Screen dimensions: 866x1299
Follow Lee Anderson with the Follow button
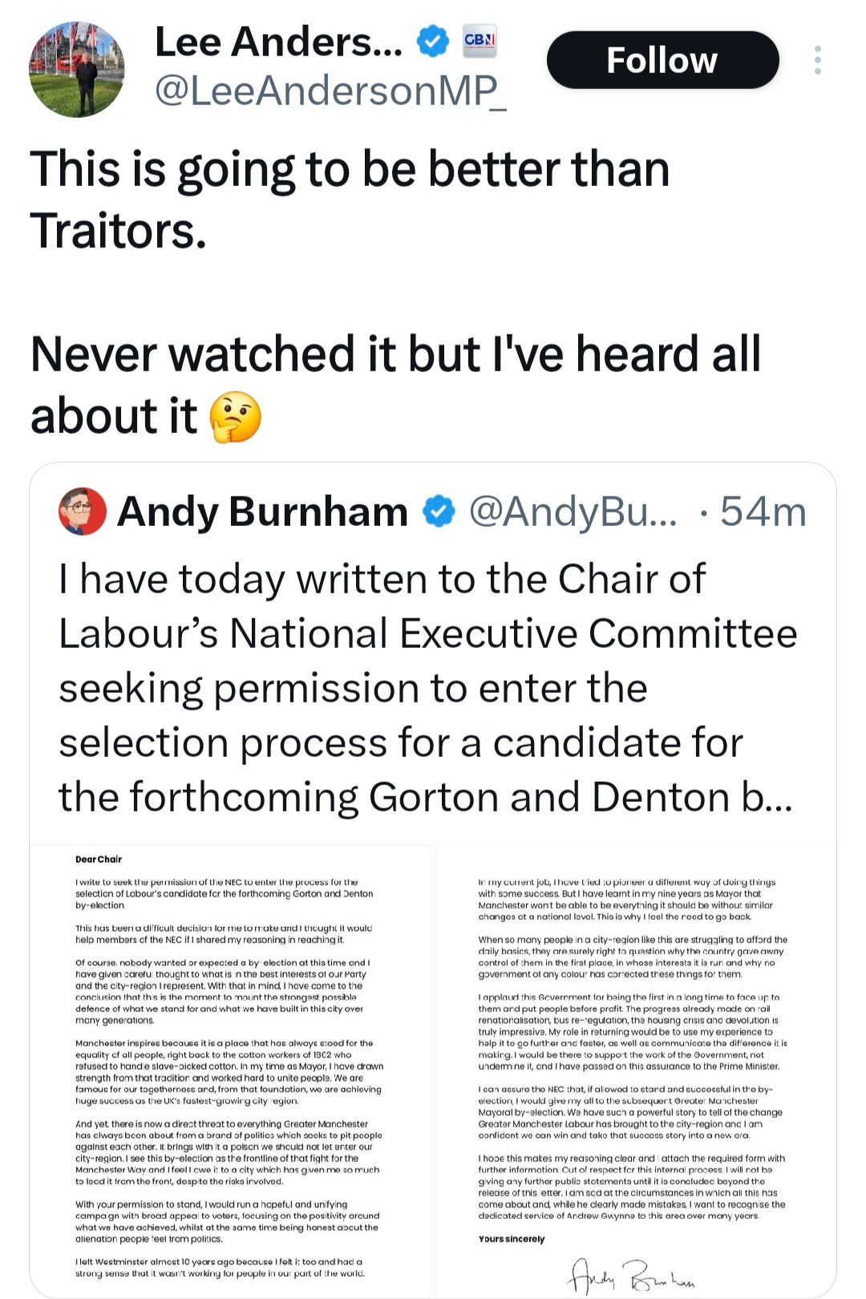pos(662,60)
